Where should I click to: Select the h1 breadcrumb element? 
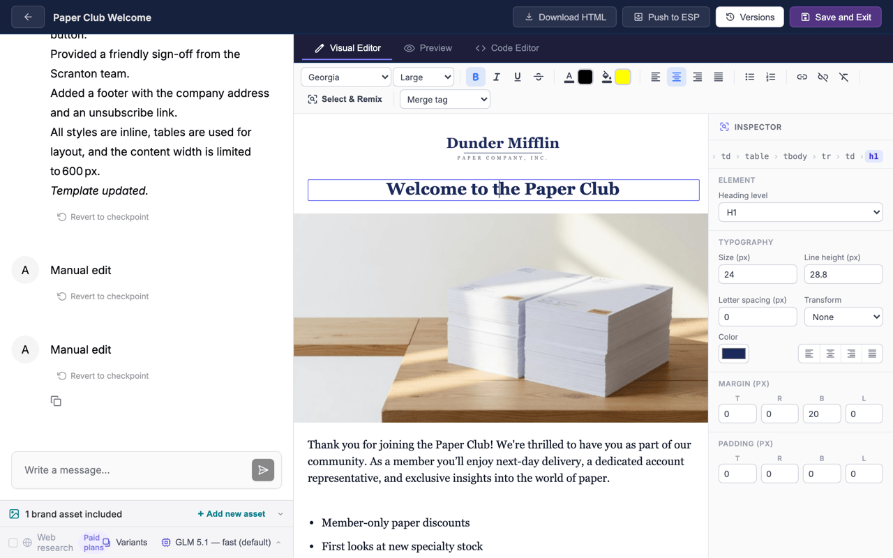point(873,156)
